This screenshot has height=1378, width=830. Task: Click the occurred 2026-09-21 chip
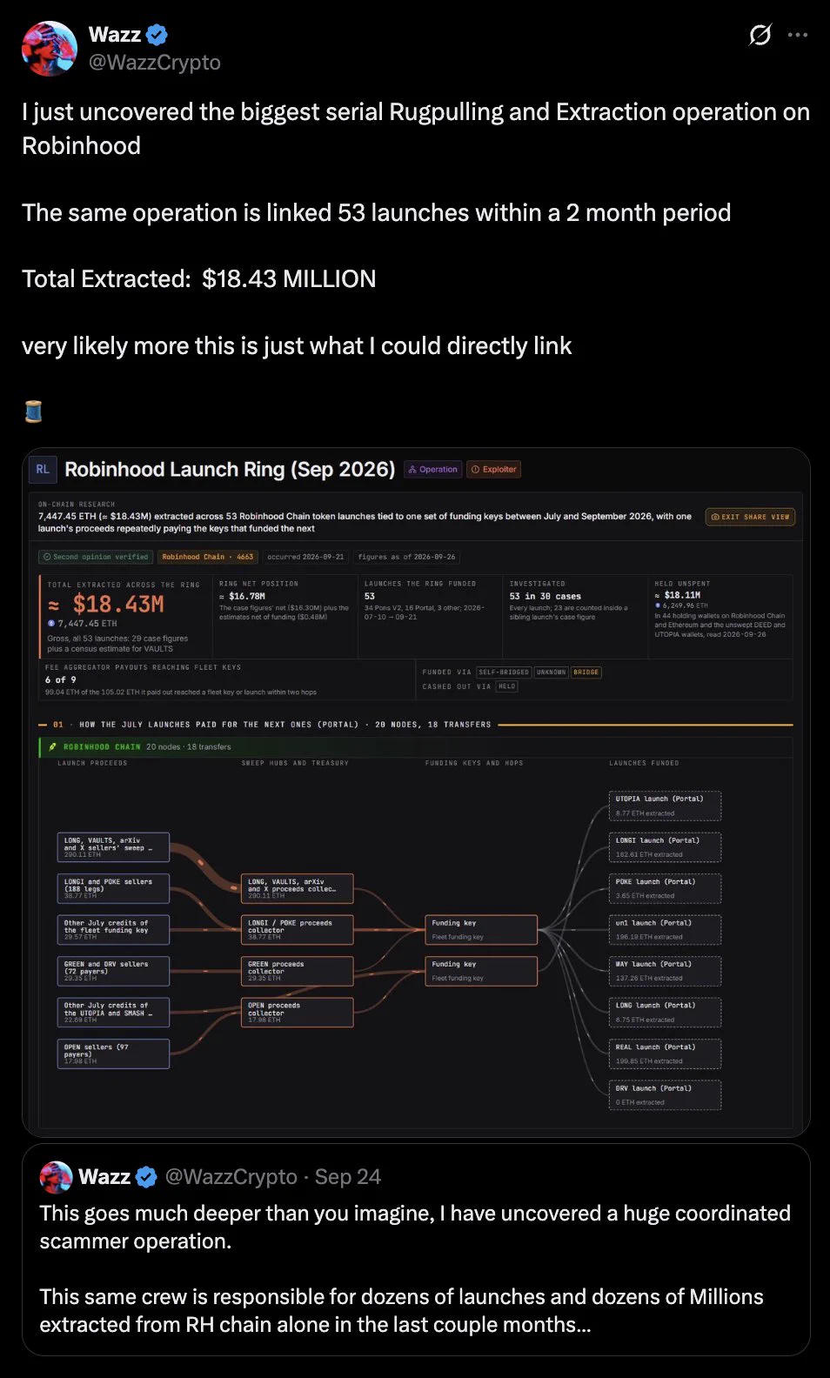[305, 557]
